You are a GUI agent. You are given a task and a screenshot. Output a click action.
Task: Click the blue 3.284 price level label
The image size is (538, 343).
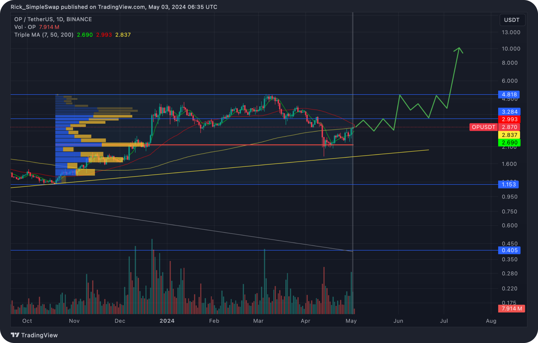[509, 112]
